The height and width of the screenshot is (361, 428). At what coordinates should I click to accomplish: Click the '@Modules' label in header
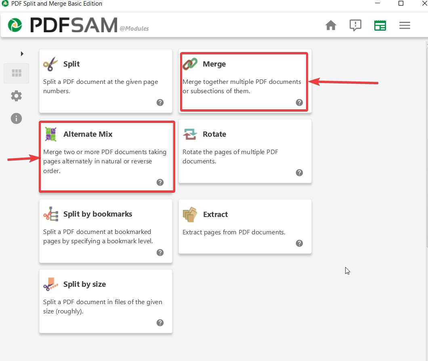(134, 29)
